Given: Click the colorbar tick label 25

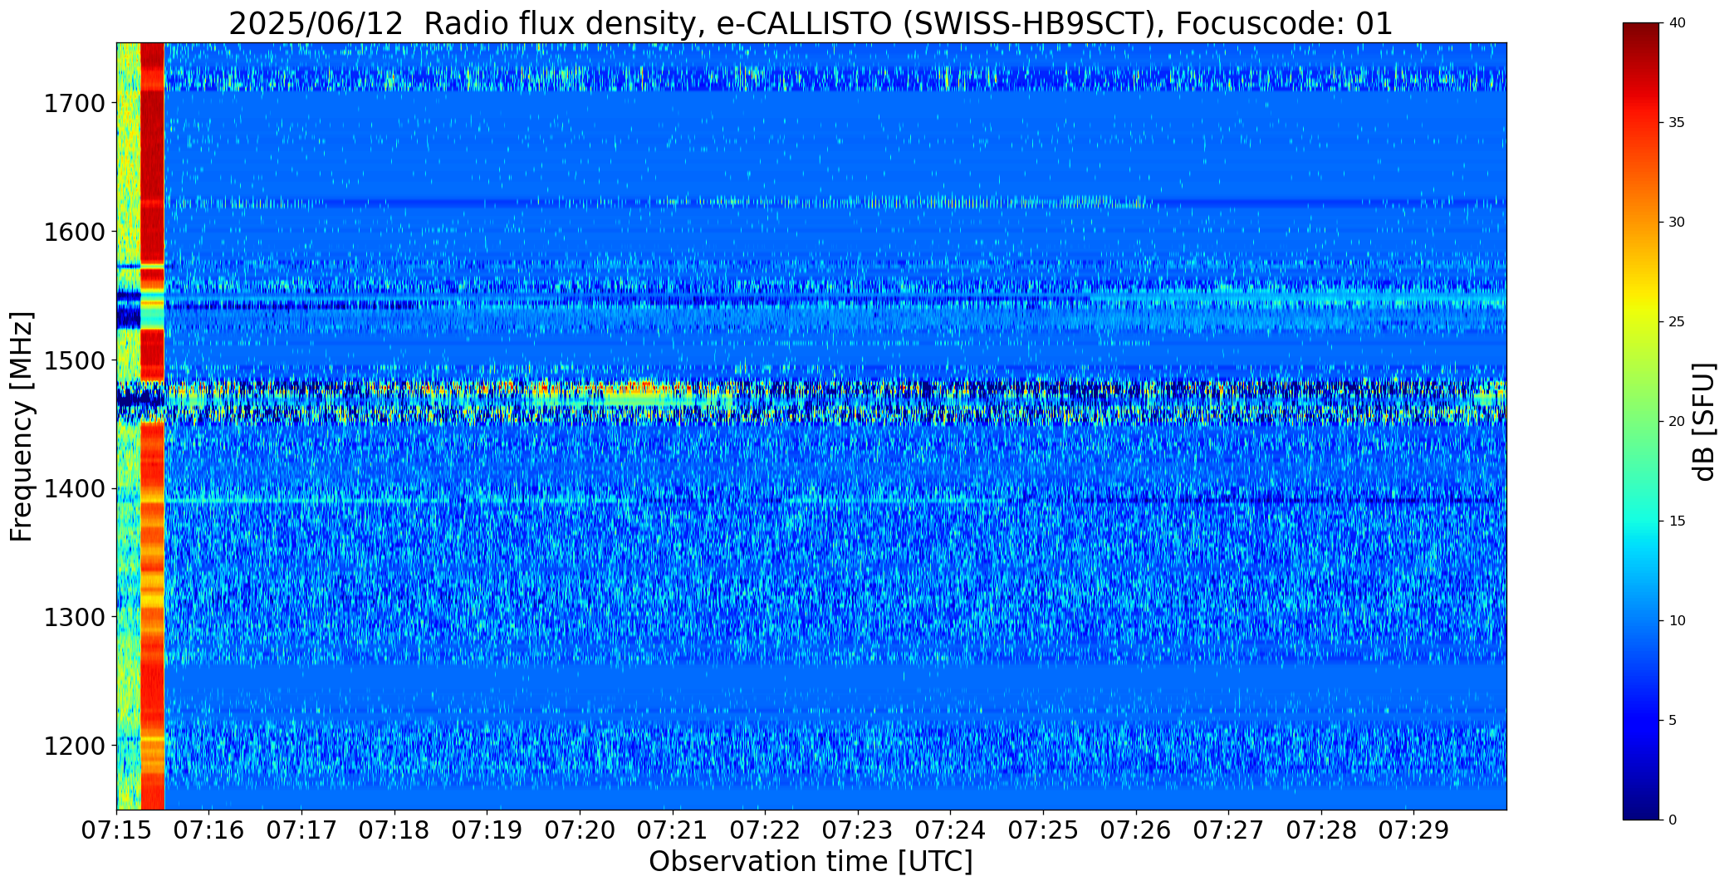Looking at the screenshot, I should tap(1677, 322).
